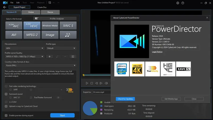Step to previous frame

click(96, 83)
